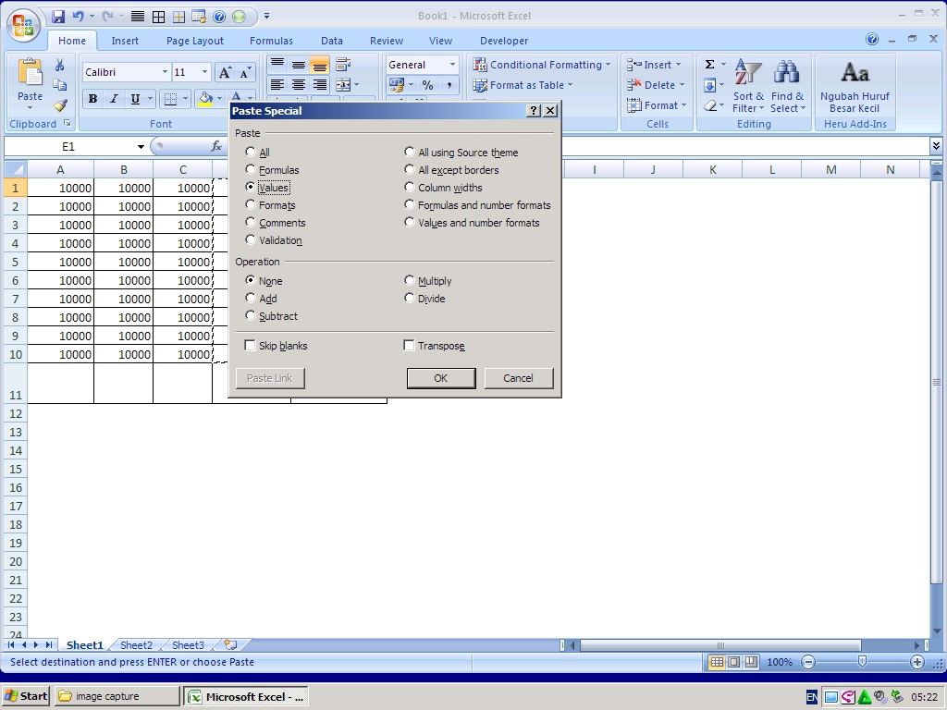Image resolution: width=947 pixels, height=710 pixels.
Task: Select the Bold formatting icon
Action: (x=92, y=99)
